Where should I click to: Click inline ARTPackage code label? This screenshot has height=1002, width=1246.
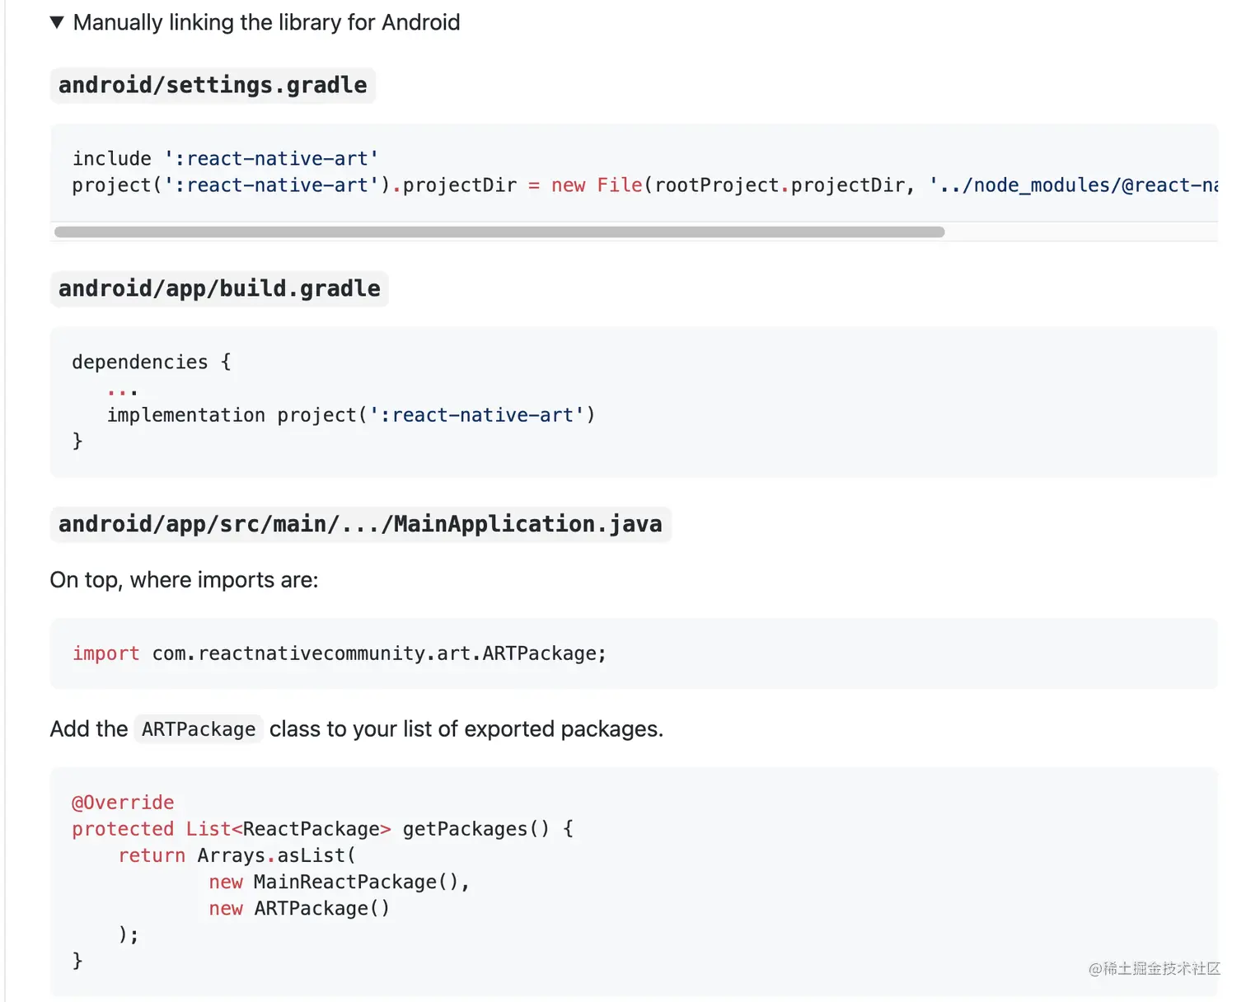coord(199,729)
